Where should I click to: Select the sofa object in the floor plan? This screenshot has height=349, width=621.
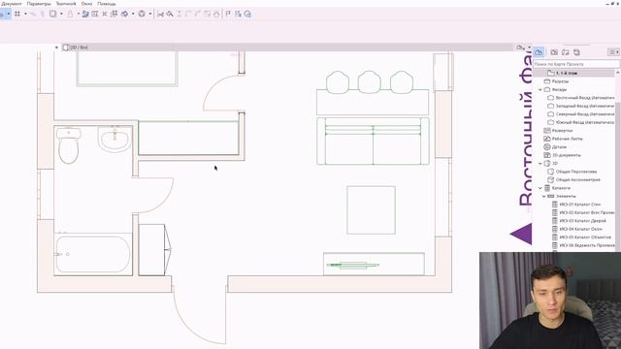click(373, 141)
